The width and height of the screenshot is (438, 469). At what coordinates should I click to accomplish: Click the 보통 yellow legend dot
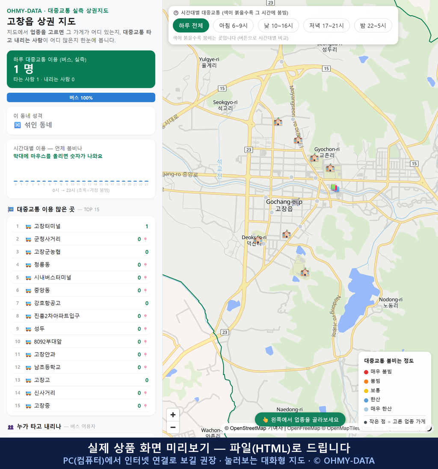366,391
